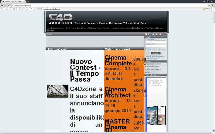Open Attivazione utente link
The height and width of the screenshot is (134, 215).
[153, 67]
